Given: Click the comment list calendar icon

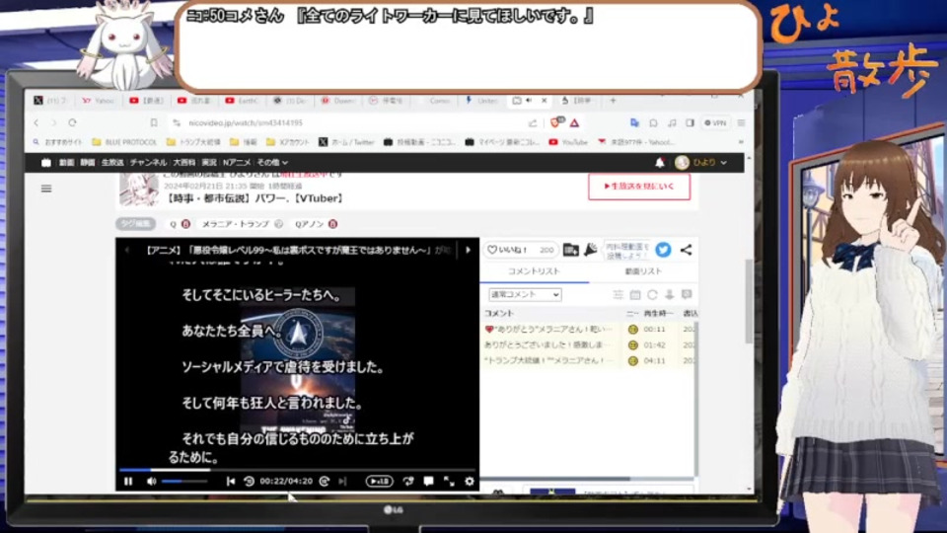Looking at the screenshot, I should [x=634, y=295].
